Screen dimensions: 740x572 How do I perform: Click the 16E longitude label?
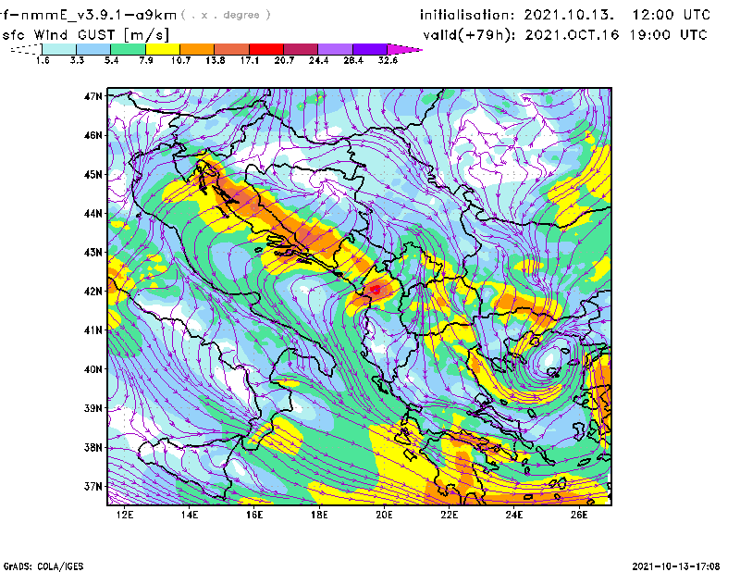tap(254, 515)
